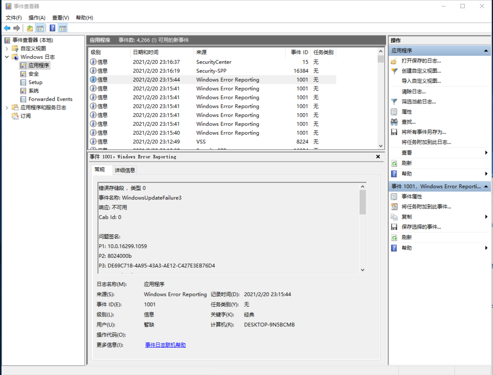This screenshot has height=375, width=493.
Task: Switch to the Details (详细信息) tab
Action: 125,170
